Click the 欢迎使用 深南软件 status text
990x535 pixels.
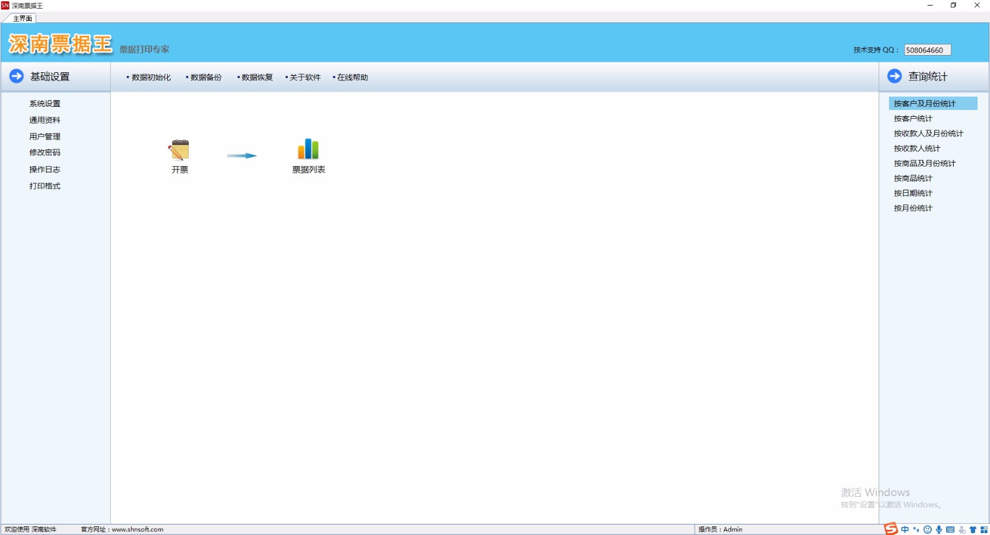point(30,529)
